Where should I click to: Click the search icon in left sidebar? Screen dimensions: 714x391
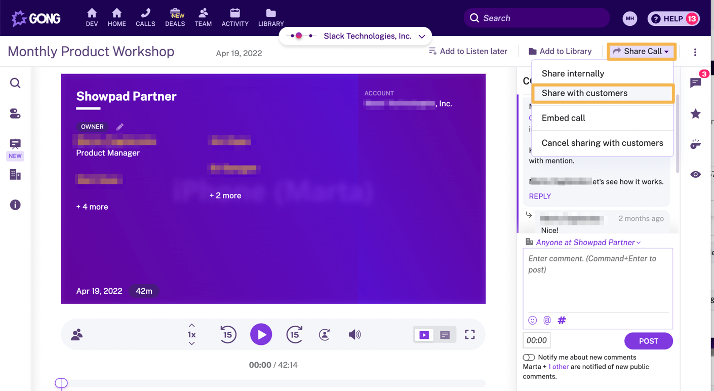[15, 83]
